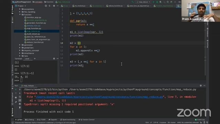This screenshot has width=220, height=124.
Task: Select the highlighted map_reduce.py tree row
Action: pyautogui.click(x=36, y=31)
